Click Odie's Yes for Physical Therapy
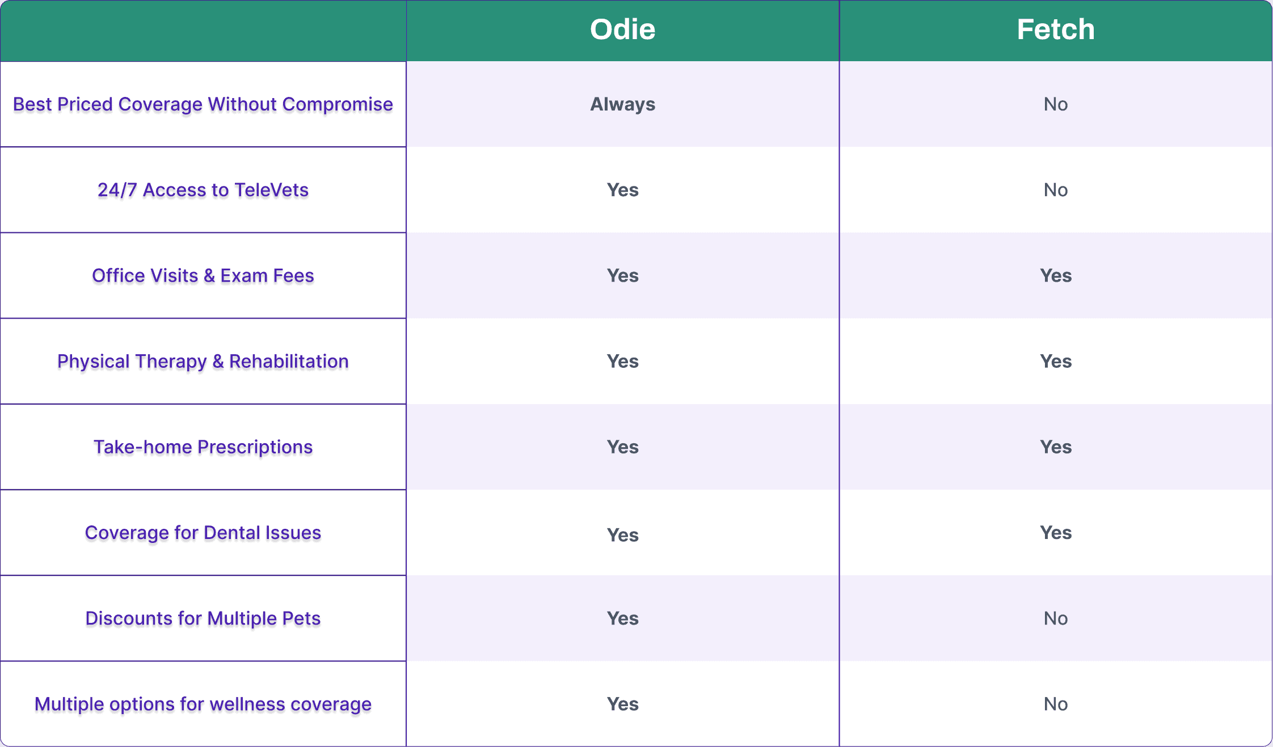1273x747 pixels. [622, 361]
